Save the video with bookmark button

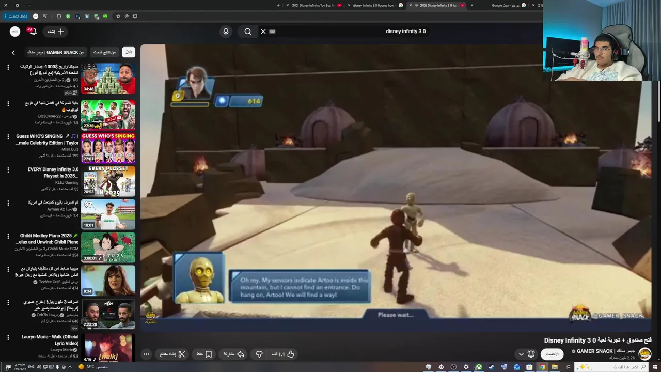tap(204, 354)
